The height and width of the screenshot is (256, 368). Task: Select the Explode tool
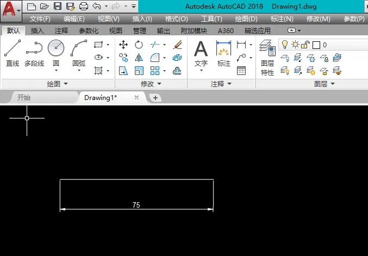177,58
